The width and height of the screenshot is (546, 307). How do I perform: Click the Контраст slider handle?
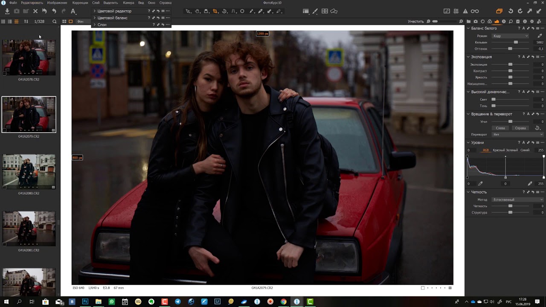(x=510, y=71)
